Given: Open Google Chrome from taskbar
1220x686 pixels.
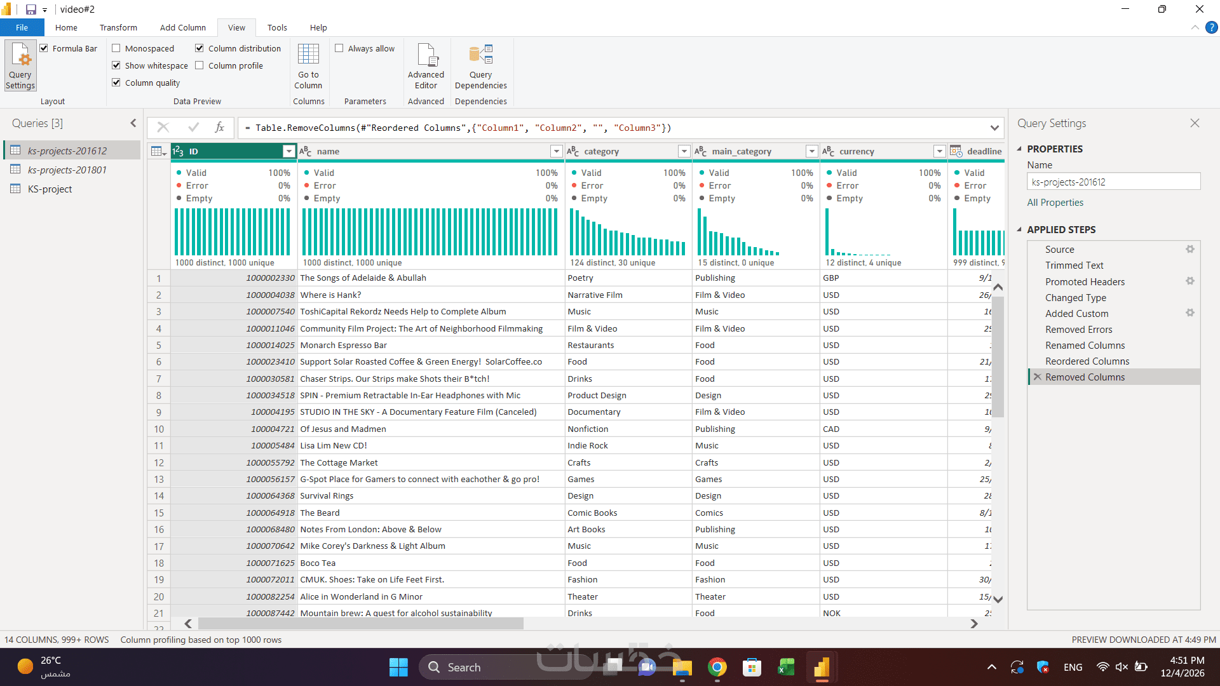Looking at the screenshot, I should tap(717, 668).
